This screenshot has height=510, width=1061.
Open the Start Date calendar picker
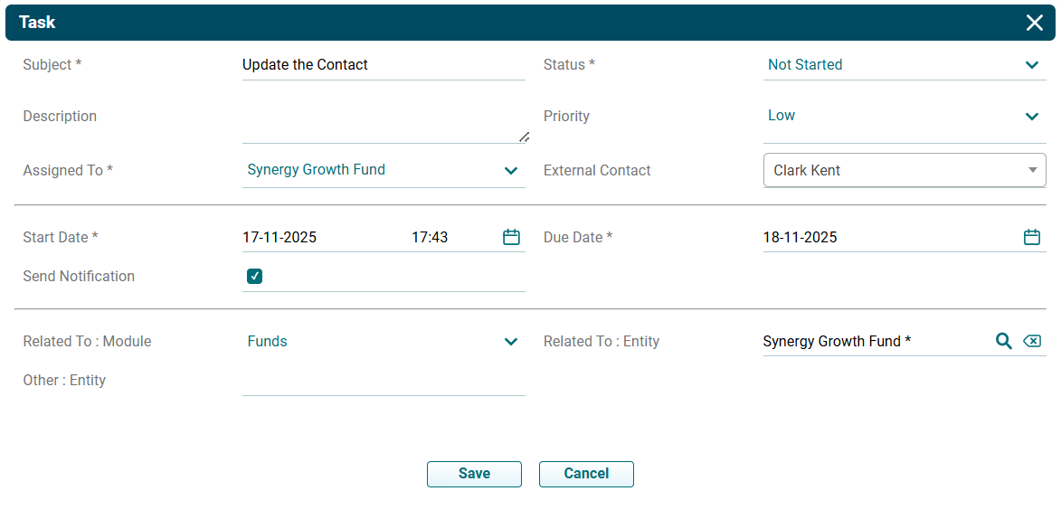point(511,237)
